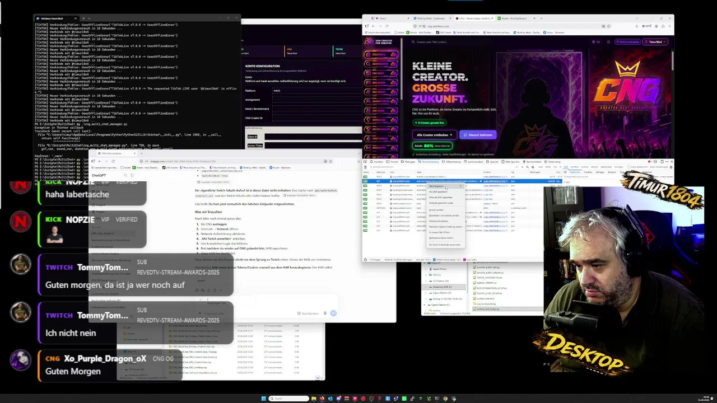This screenshot has height=403, width=717.
Task: Click the microphone icon in ChatGPT's message box
Action: (325, 313)
